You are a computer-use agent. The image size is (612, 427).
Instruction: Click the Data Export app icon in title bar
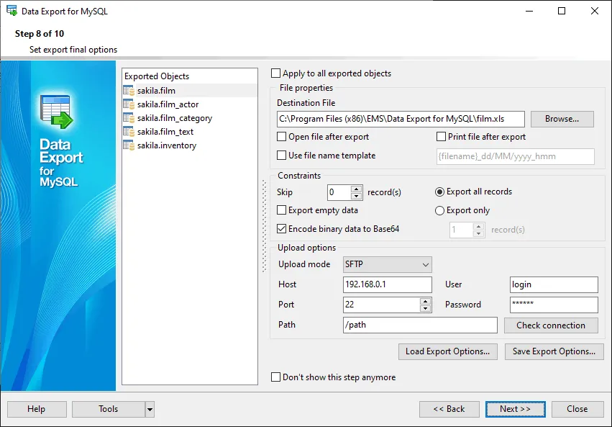tap(12, 11)
